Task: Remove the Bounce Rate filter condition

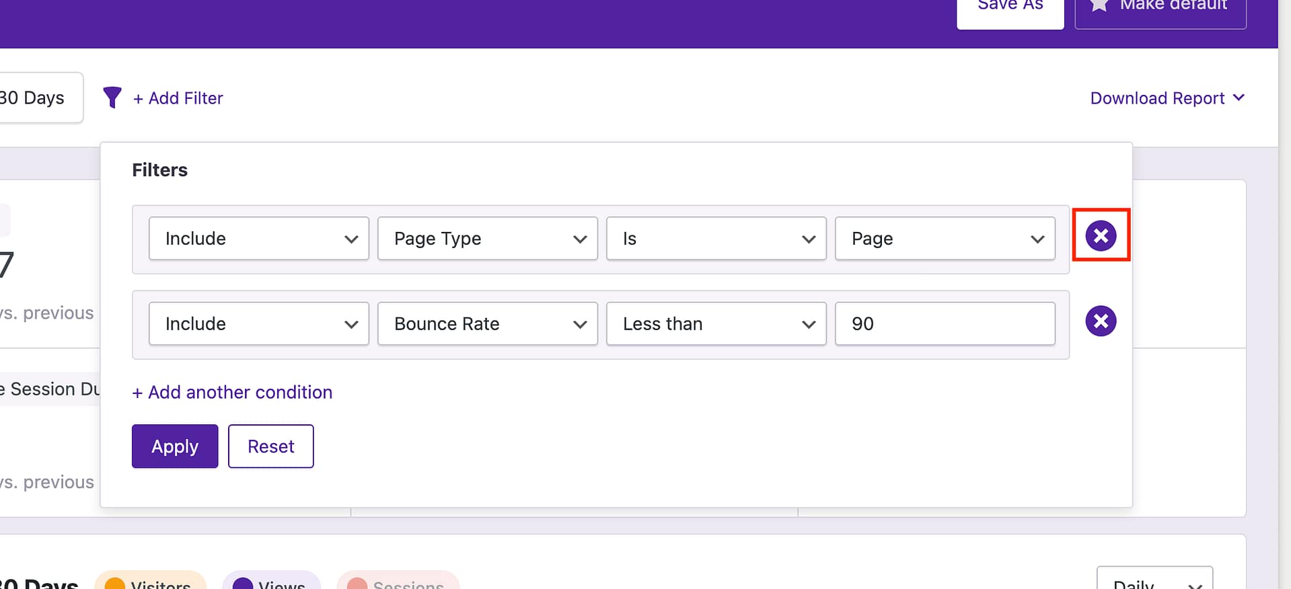Action: (1101, 321)
